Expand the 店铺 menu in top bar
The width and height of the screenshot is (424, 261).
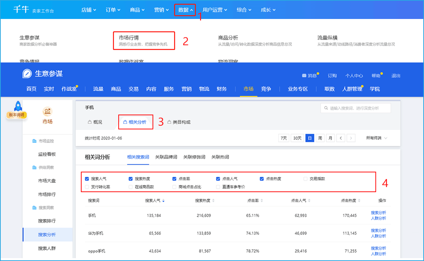coord(89,10)
